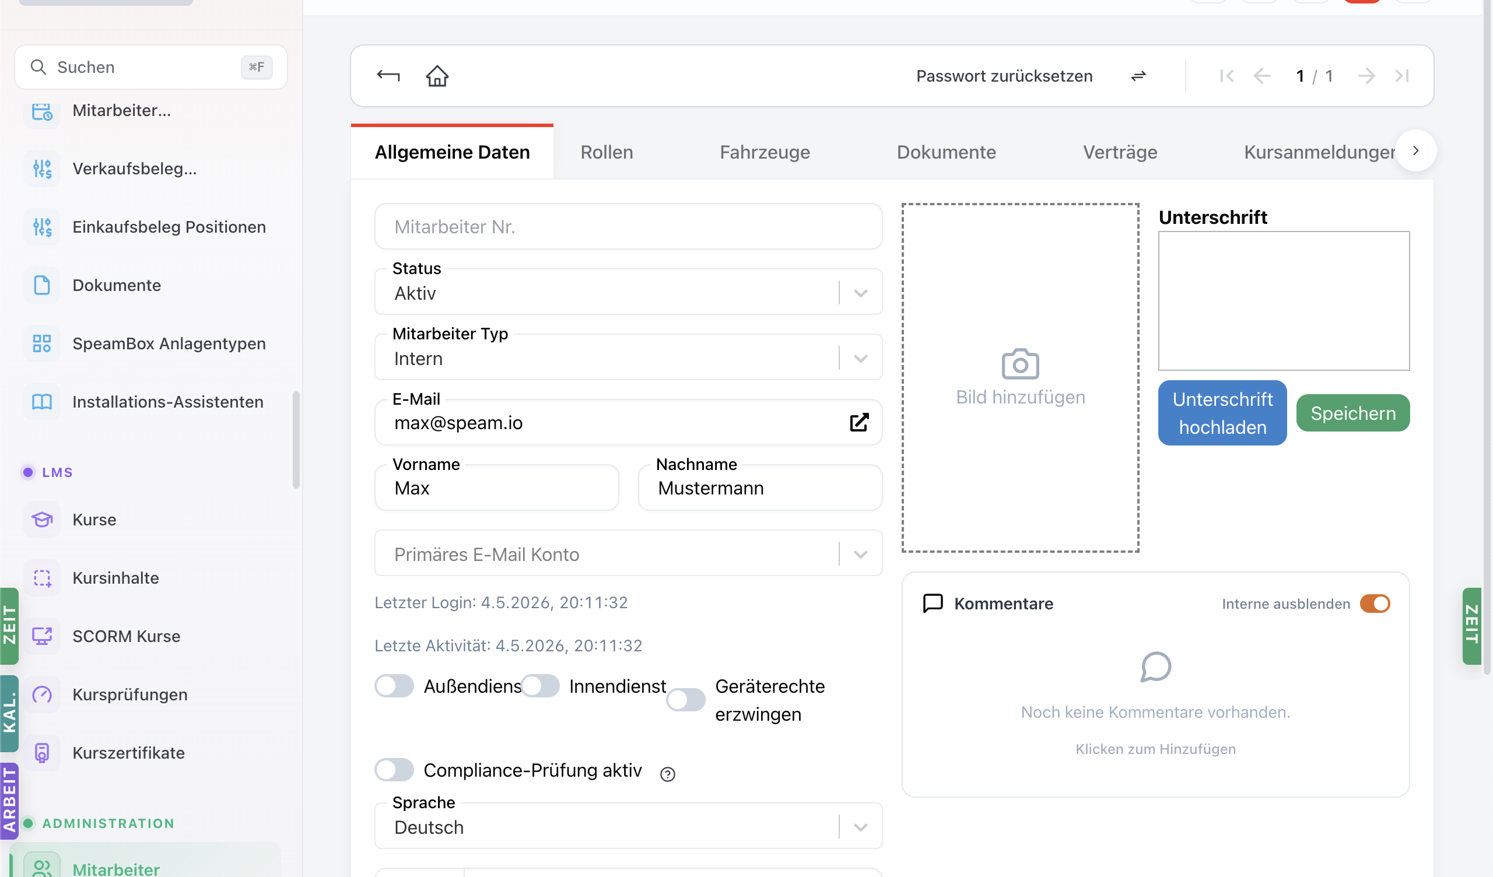The width and height of the screenshot is (1493, 877).
Task: Focus the Suchen search box
Action: click(x=151, y=67)
